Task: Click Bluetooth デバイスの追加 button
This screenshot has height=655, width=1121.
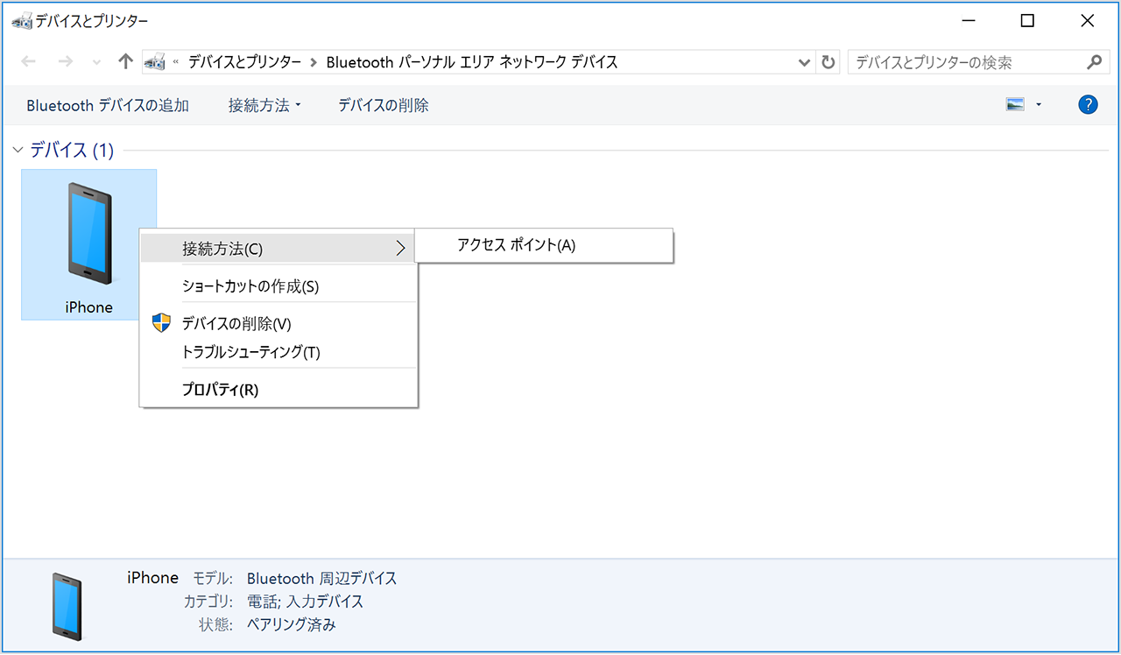Action: click(x=108, y=105)
